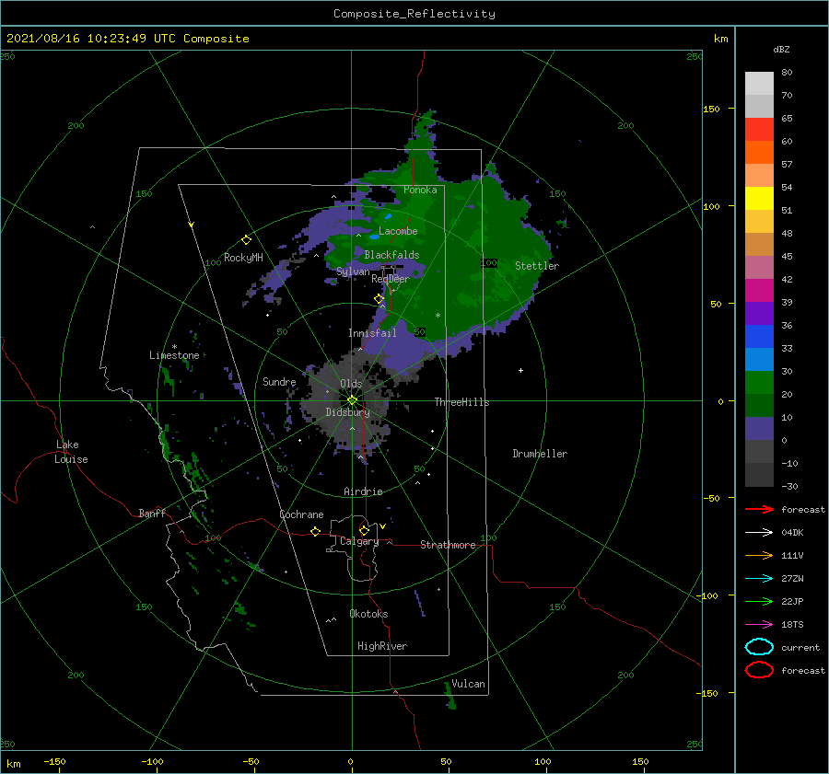Image resolution: width=829 pixels, height=774 pixels.
Task: Click the HighRiver city label
Action: (x=382, y=646)
